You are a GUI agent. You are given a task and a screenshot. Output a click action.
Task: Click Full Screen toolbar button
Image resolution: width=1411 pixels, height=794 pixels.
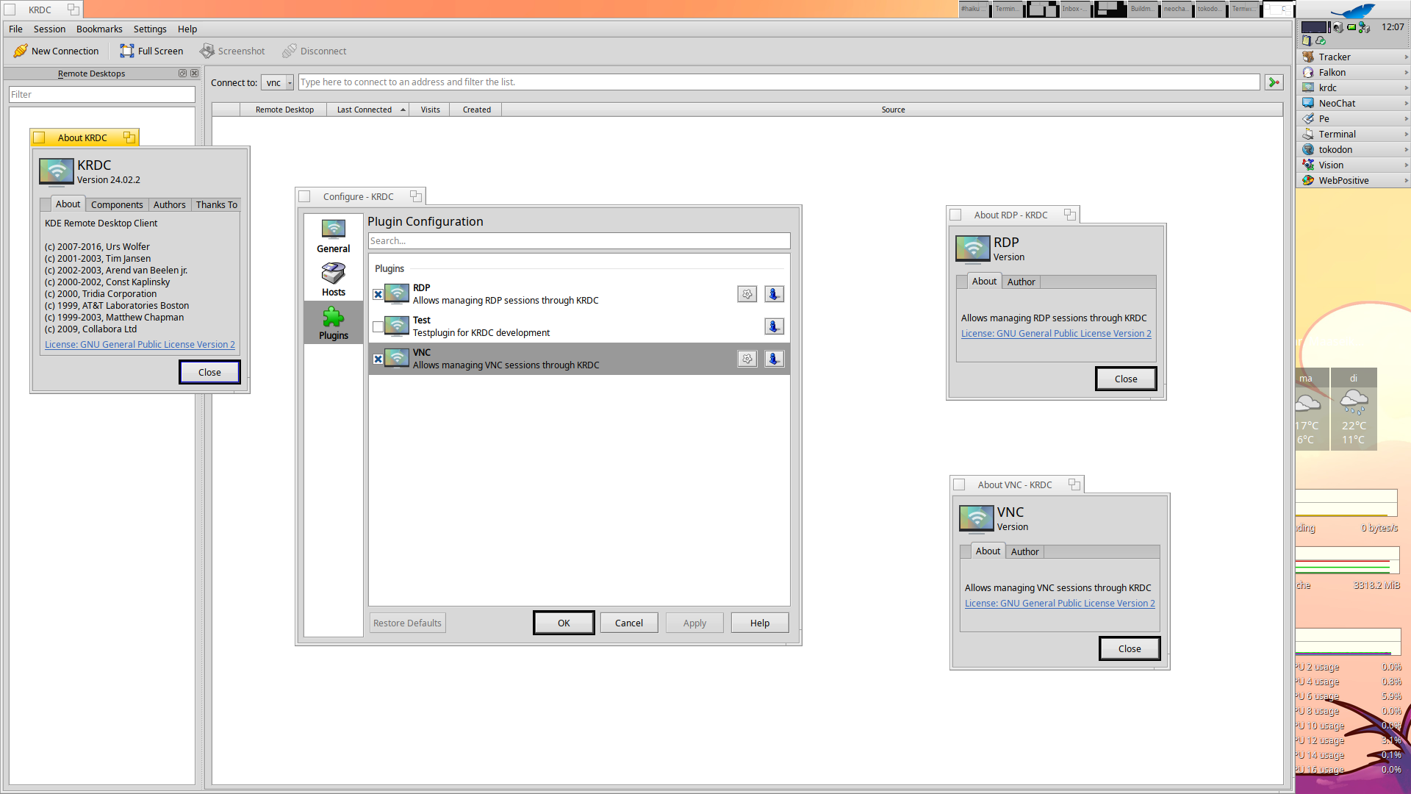[151, 51]
